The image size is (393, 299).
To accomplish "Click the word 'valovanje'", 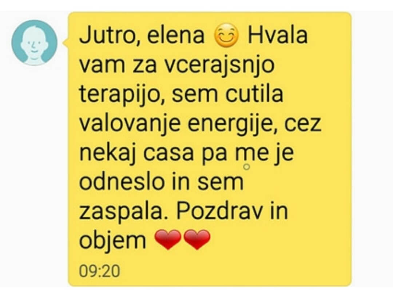I will pos(130,124).
